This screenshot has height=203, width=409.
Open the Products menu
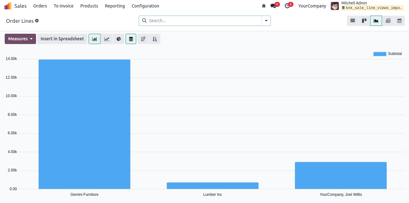point(89,6)
